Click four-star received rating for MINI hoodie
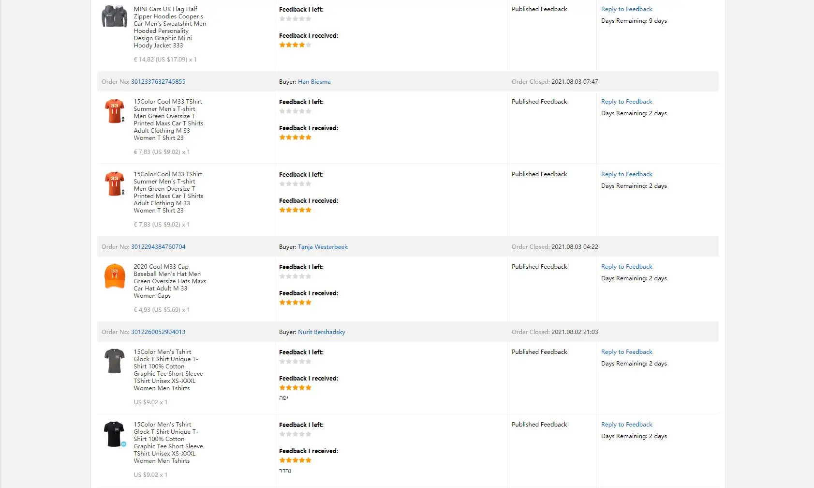The height and width of the screenshot is (488, 814). coord(295,45)
